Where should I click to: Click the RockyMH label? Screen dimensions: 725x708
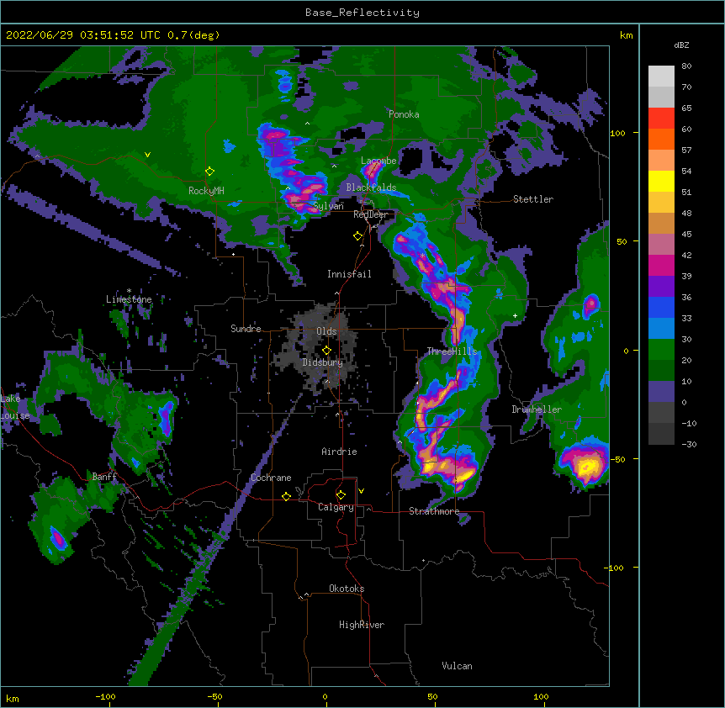(206, 191)
